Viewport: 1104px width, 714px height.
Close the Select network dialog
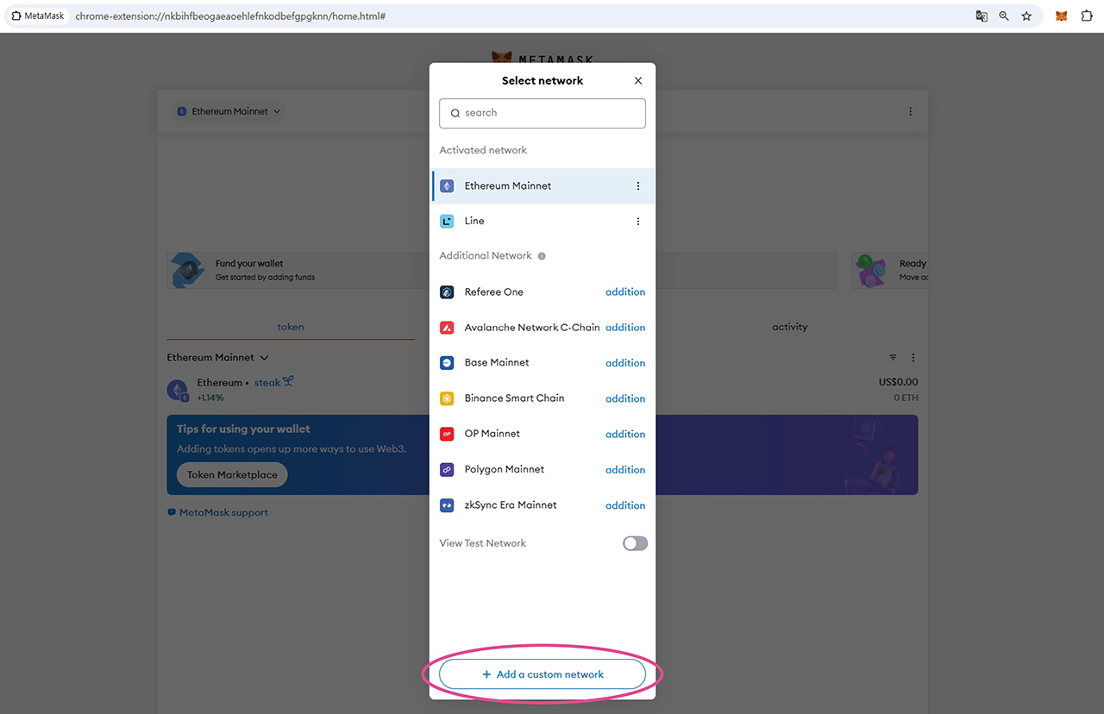(x=638, y=80)
